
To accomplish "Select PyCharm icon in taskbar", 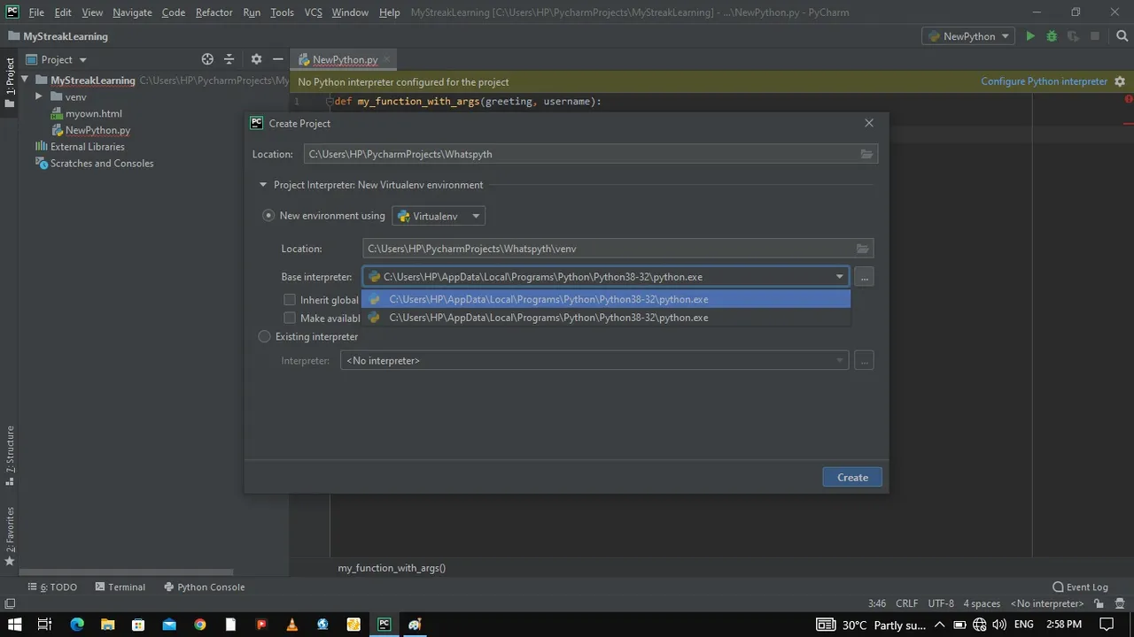I will pyautogui.click(x=384, y=625).
